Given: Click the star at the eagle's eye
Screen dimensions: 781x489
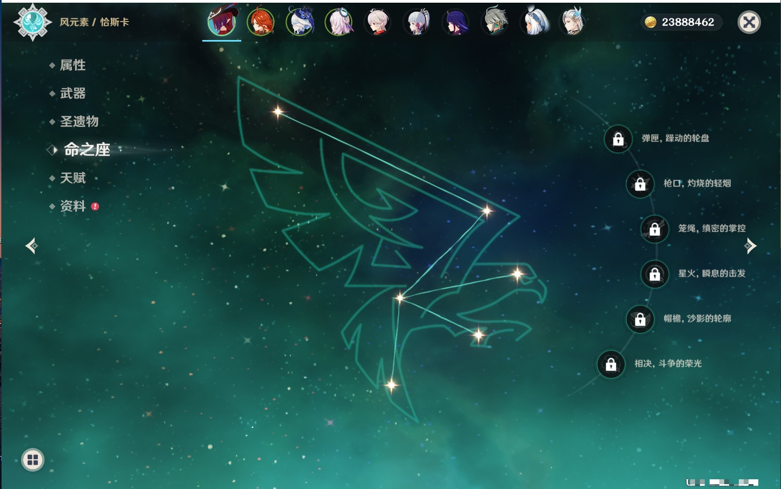Looking at the screenshot, I should 518,274.
